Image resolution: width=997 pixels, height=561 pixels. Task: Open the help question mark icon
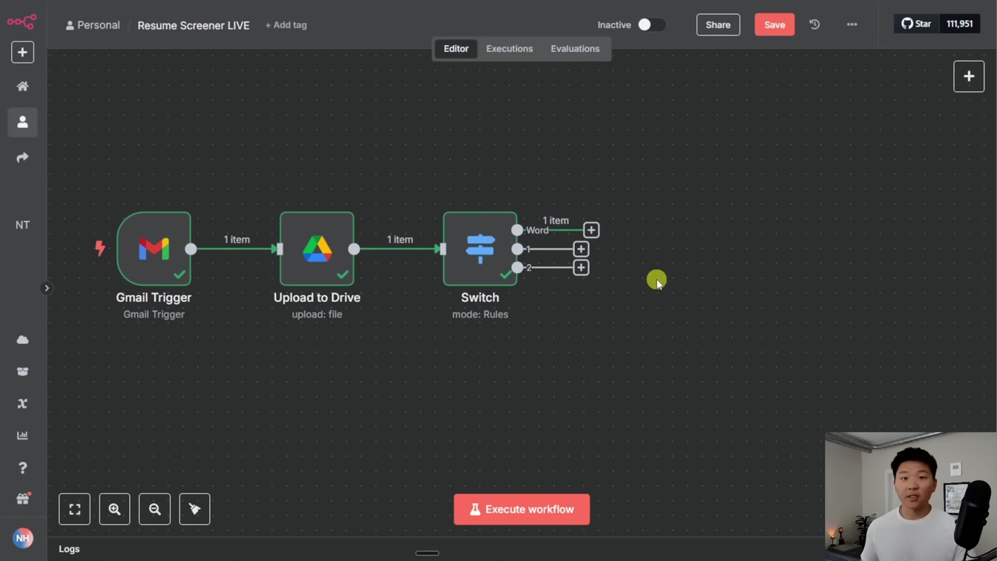click(22, 467)
